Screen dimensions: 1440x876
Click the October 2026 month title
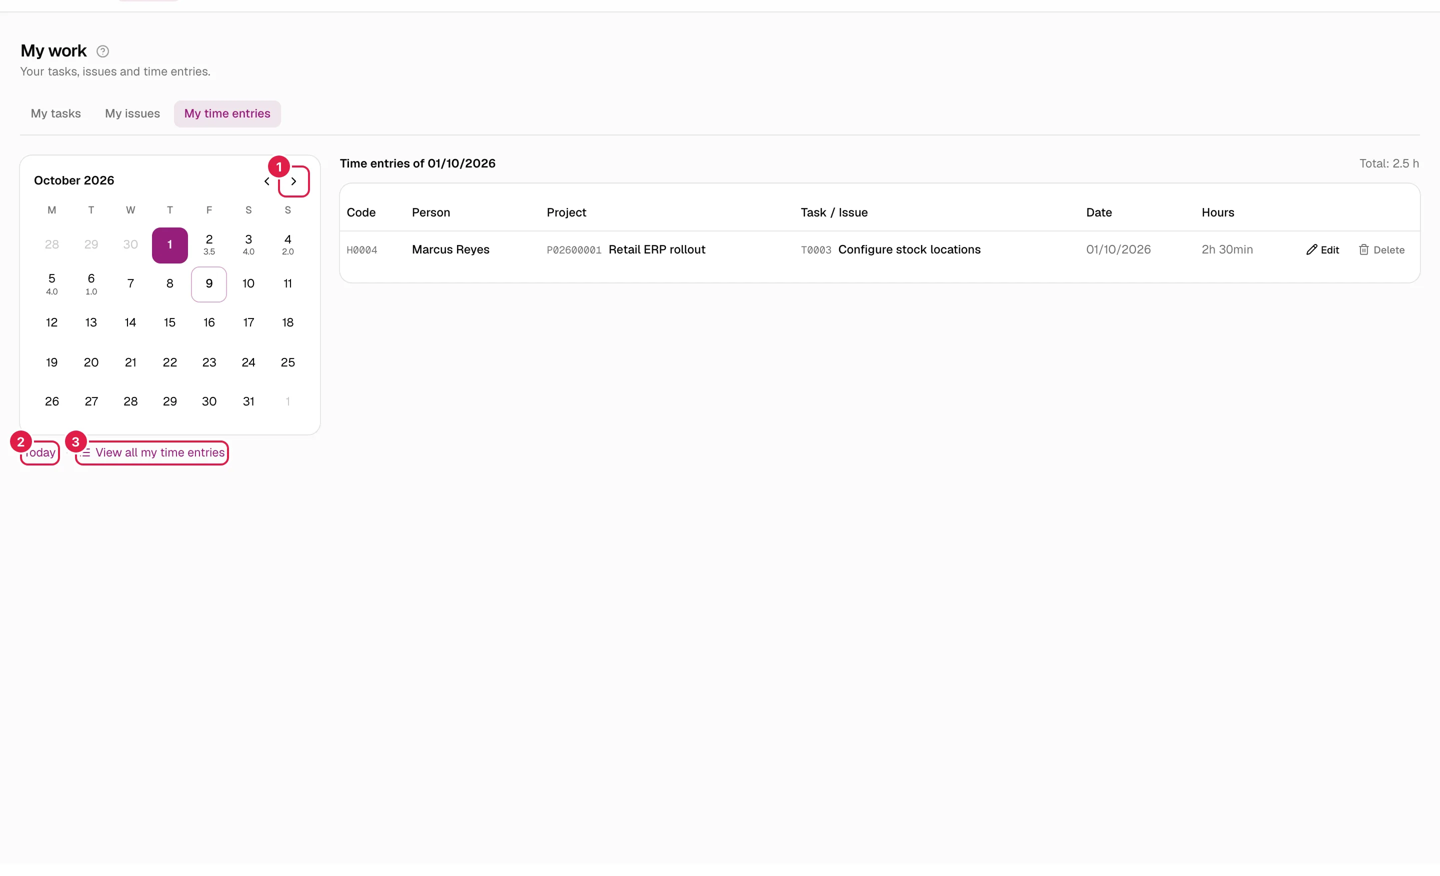(74, 180)
